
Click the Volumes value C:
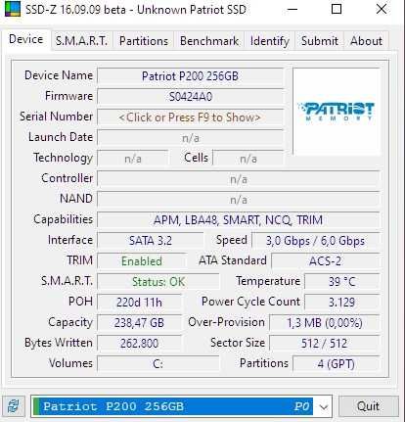158,364
